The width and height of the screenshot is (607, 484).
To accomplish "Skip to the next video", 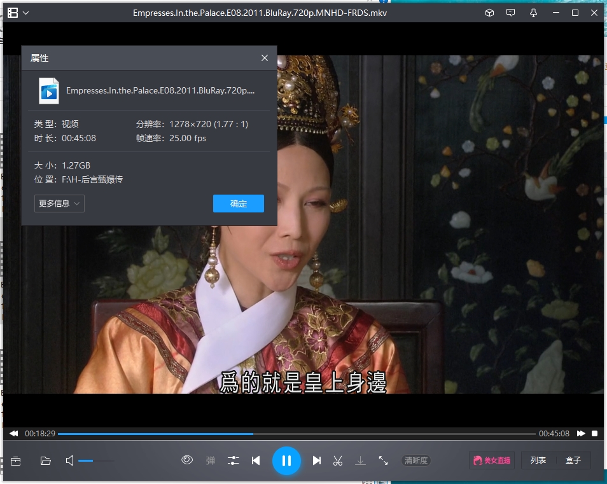I will pyautogui.click(x=317, y=460).
